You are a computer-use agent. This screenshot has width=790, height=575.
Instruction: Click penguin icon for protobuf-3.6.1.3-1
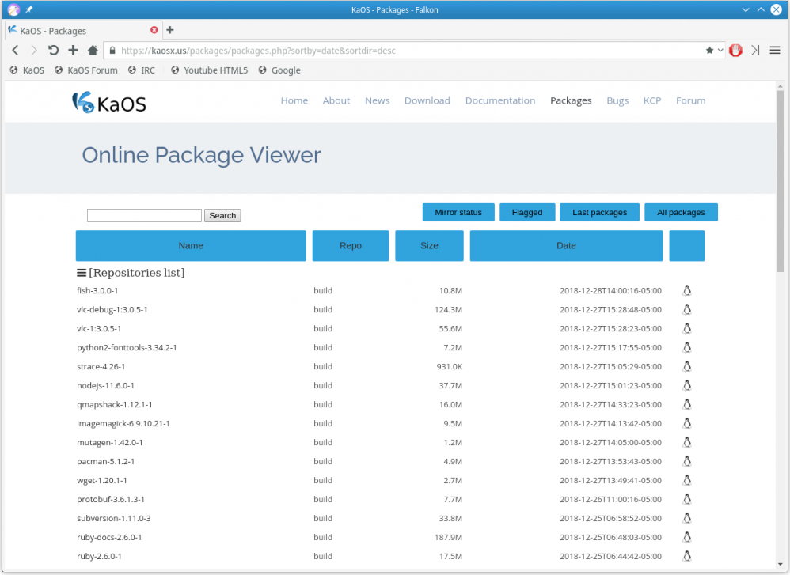pos(687,500)
